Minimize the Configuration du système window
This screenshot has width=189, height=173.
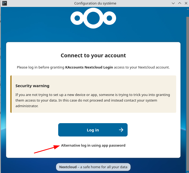[173, 3]
